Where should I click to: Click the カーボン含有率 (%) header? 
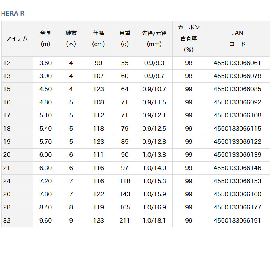(x=189, y=39)
